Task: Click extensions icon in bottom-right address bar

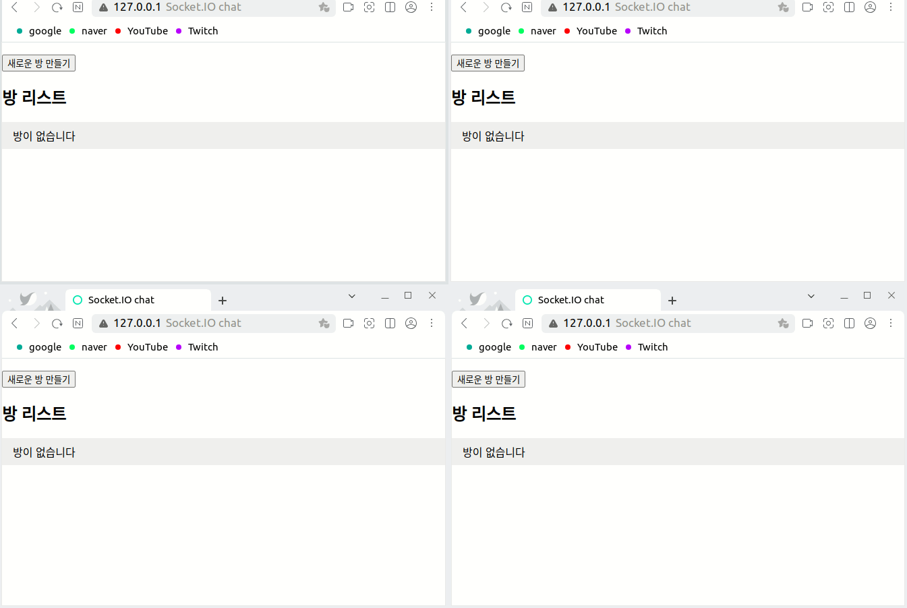Action: (x=783, y=324)
